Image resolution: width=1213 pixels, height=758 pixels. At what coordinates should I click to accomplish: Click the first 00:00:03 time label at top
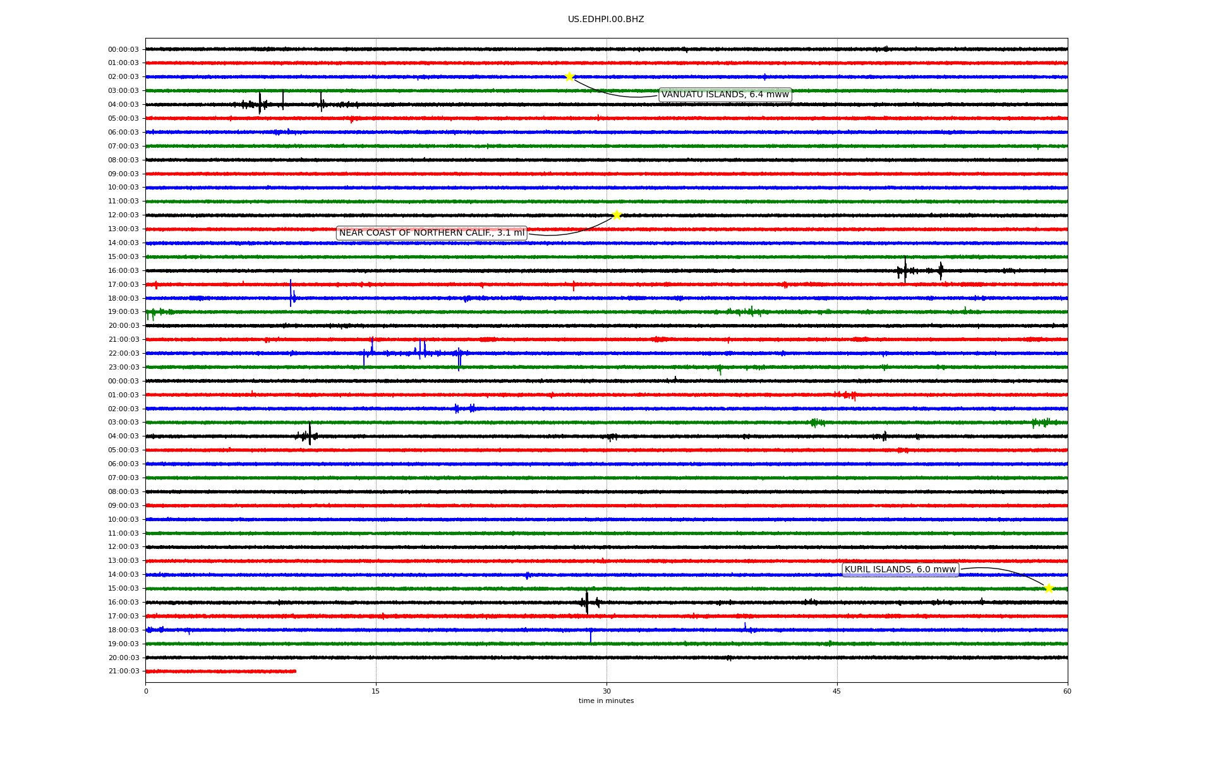123,49
